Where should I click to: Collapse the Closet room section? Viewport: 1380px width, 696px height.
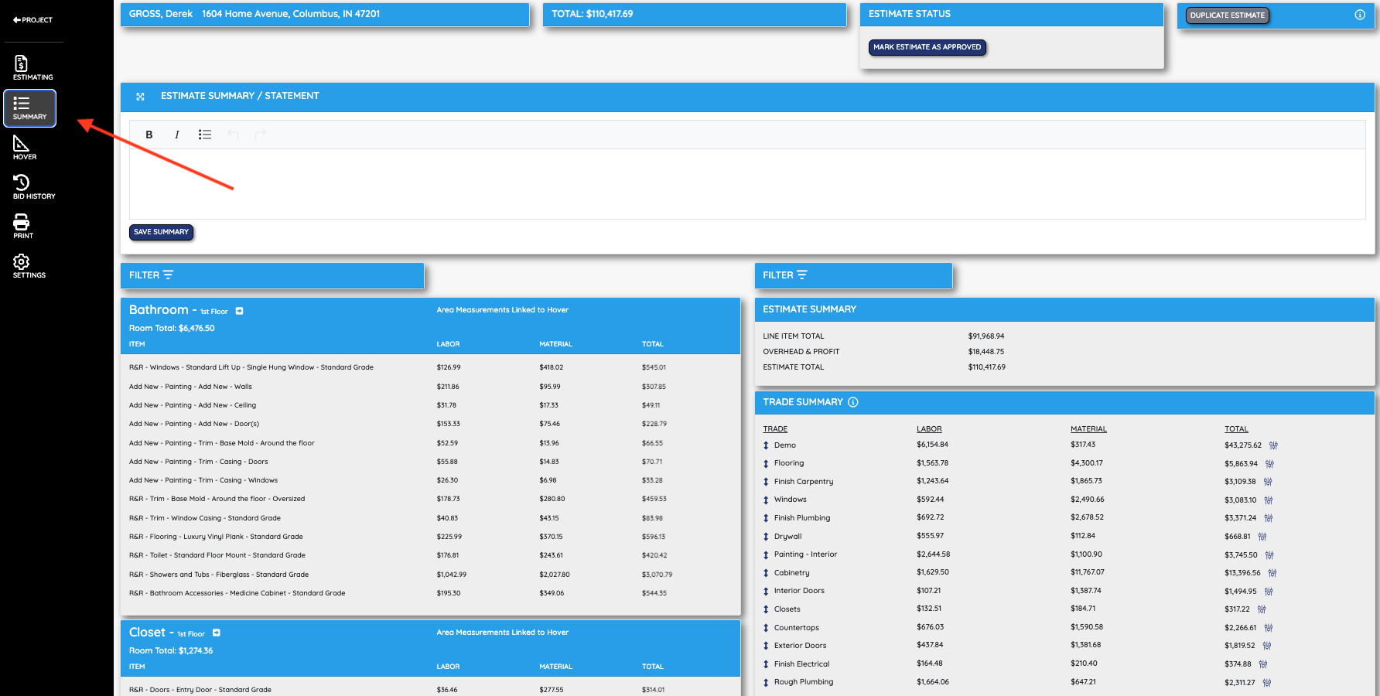click(217, 633)
